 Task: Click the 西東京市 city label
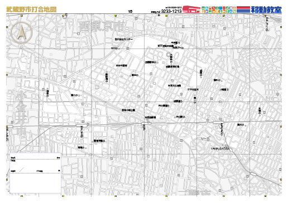(101, 27)
